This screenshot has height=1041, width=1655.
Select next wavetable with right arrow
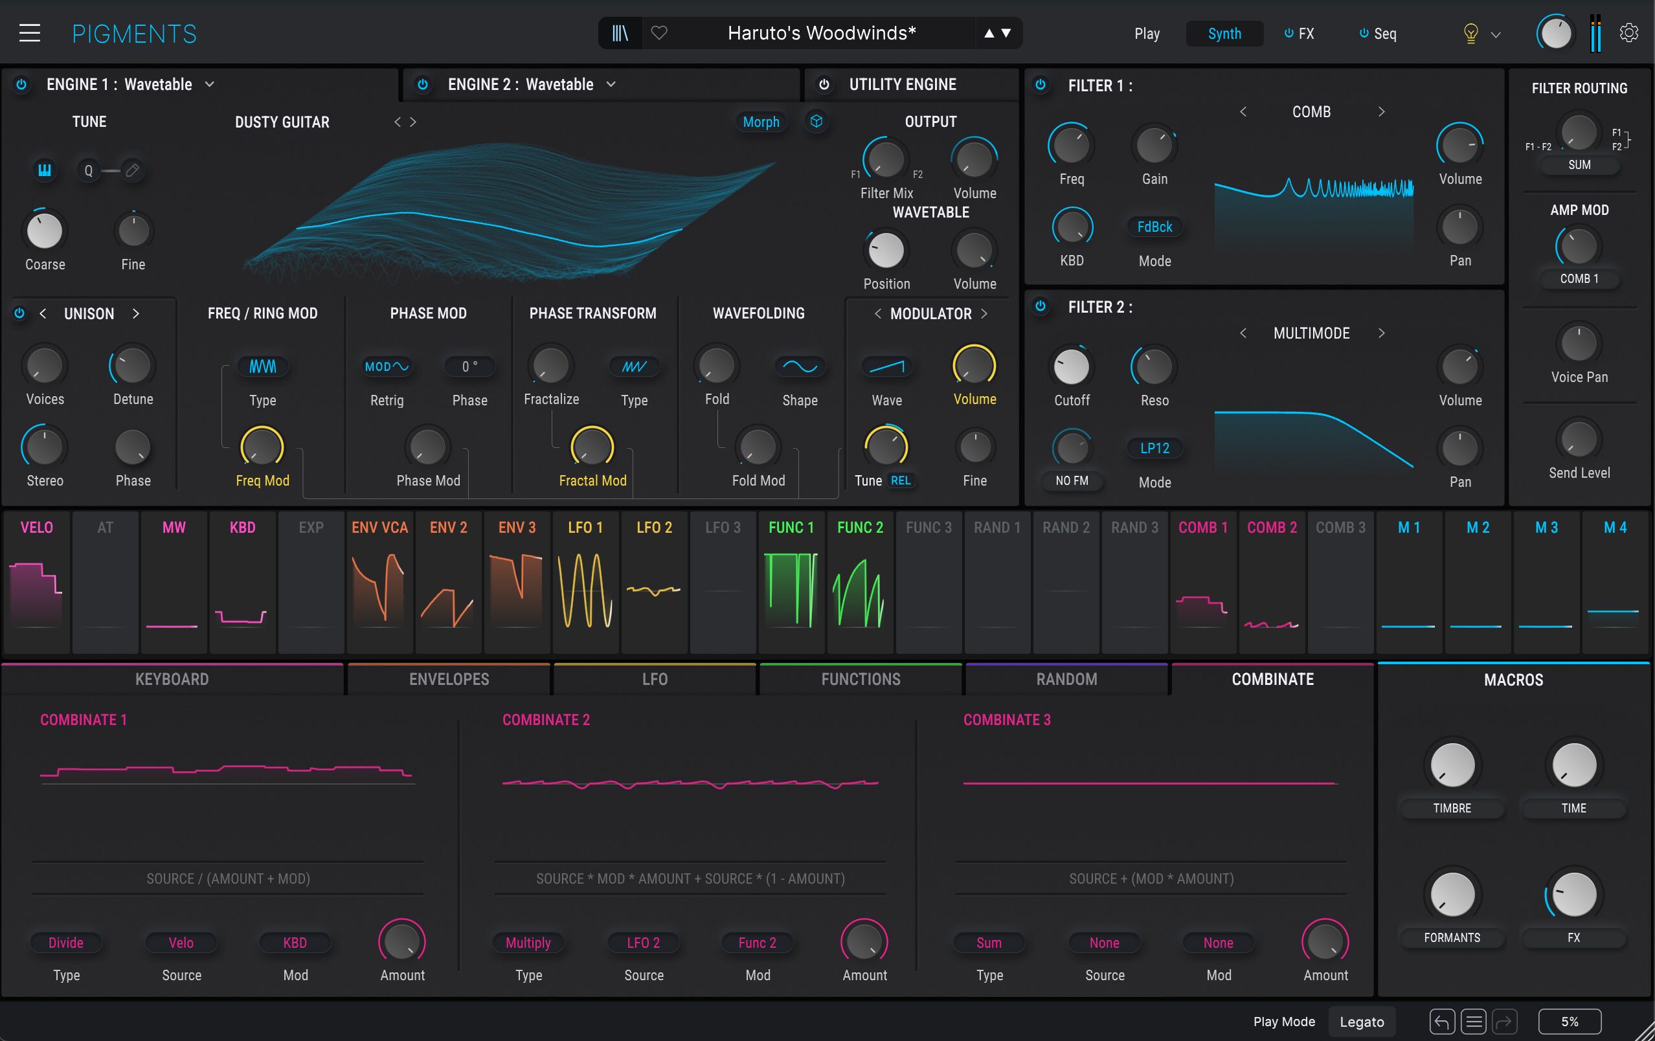click(413, 122)
